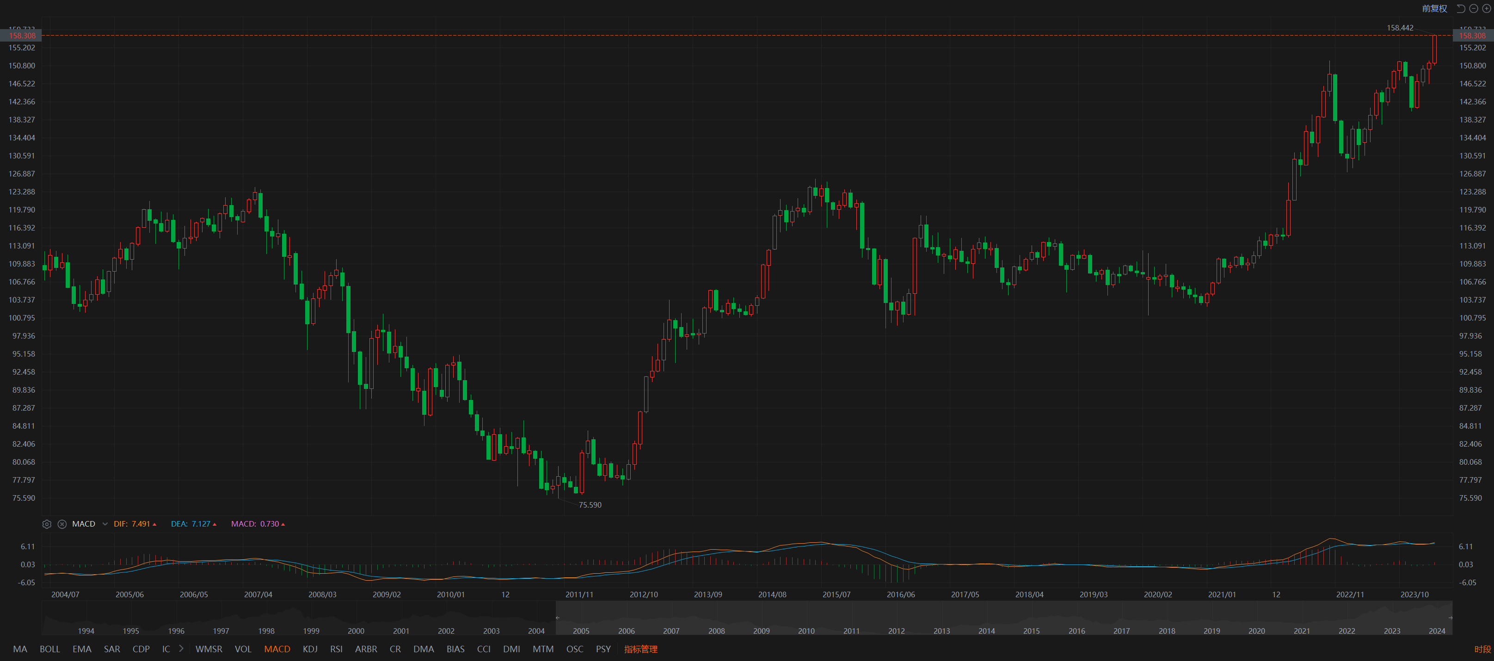Viewport: 1494px width, 661px height.
Task: Click the 时段 time period button
Action: [x=1482, y=649]
